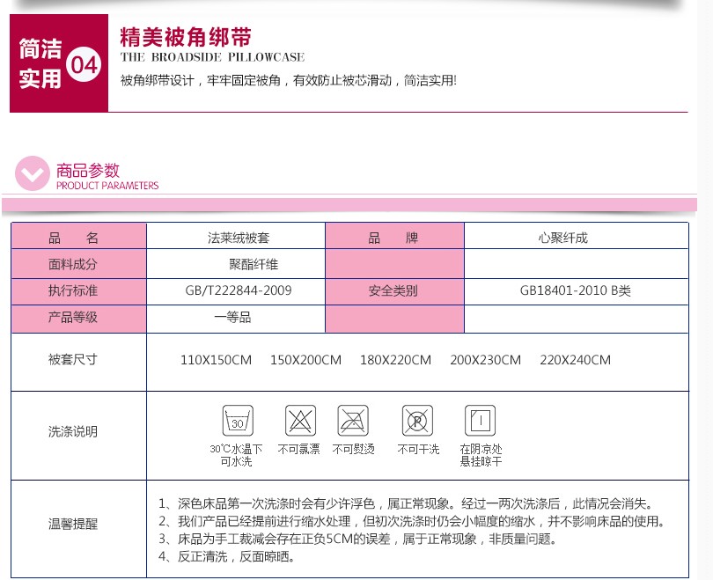Click reminder 4 反正清洗，反面晾晒

[227, 556]
